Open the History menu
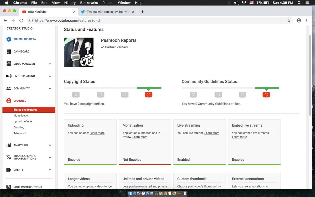This screenshot has height=197, width=315. (x=70, y=3)
